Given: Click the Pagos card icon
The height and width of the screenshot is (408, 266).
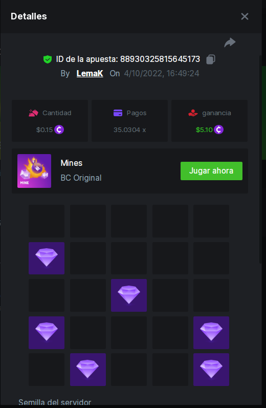Looking at the screenshot, I should [118, 113].
